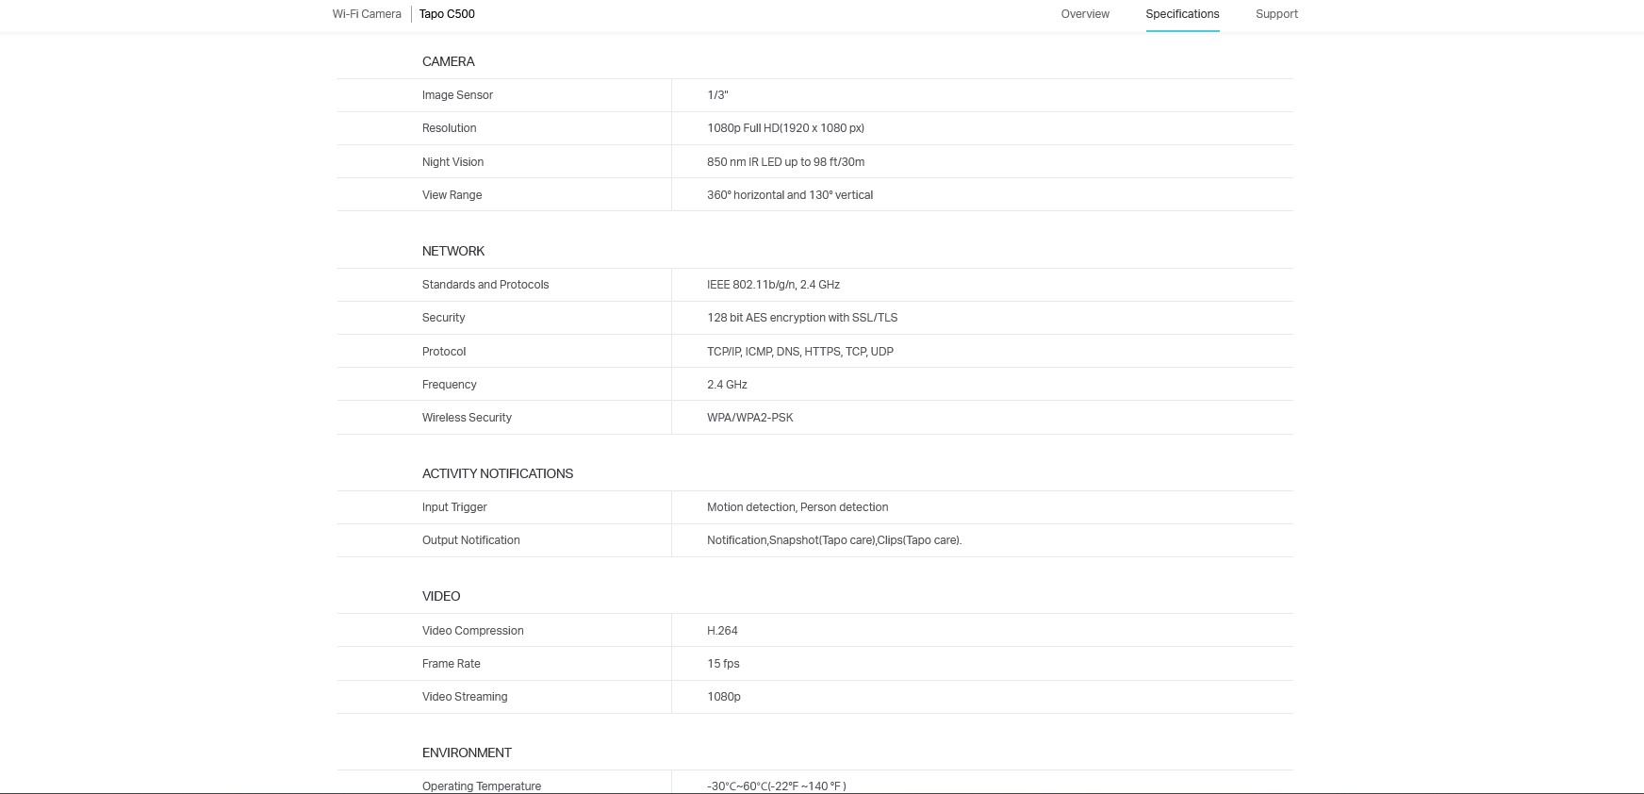Click the CAMERA section heading
The height and width of the screenshot is (794, 1644).
pos(449,61)
